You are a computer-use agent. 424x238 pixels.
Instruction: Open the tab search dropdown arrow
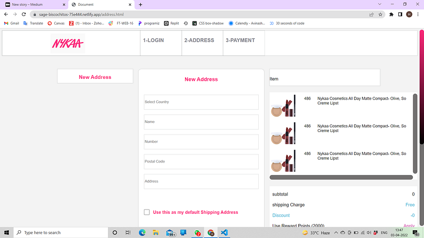379,4
